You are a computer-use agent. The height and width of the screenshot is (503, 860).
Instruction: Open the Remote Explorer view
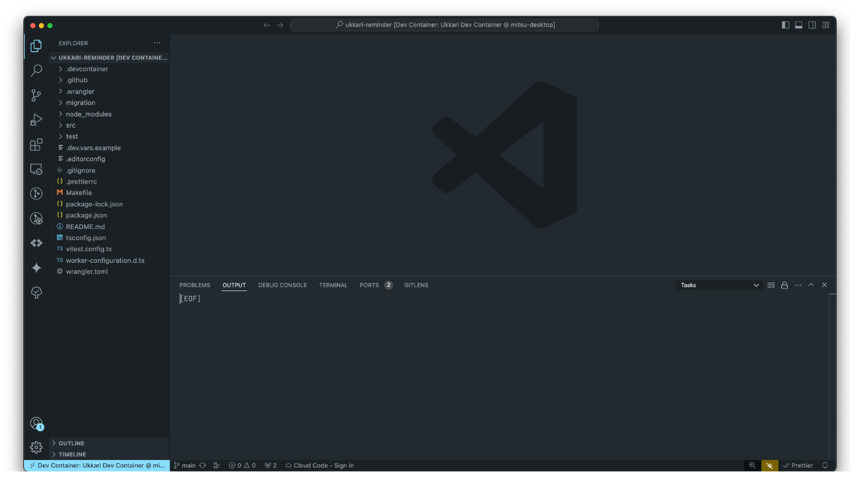pos(36,169)
